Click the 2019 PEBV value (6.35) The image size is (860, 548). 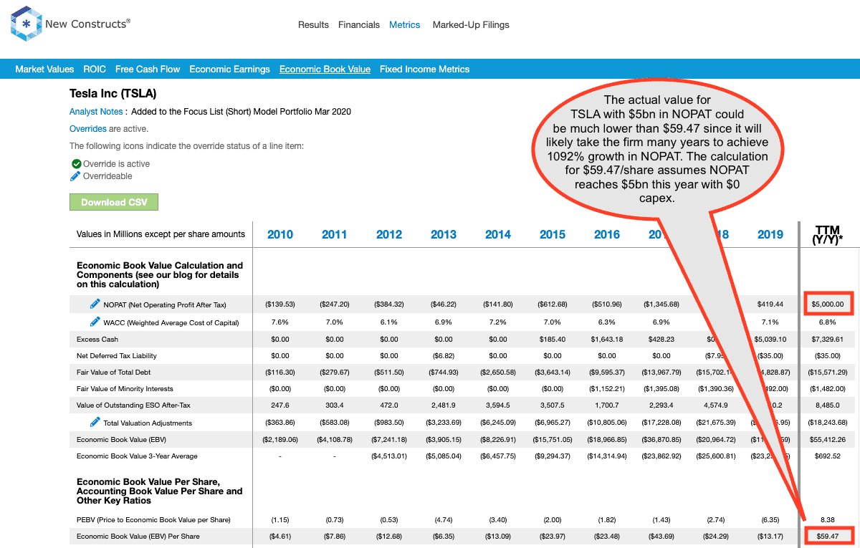(x=770, y=519)
